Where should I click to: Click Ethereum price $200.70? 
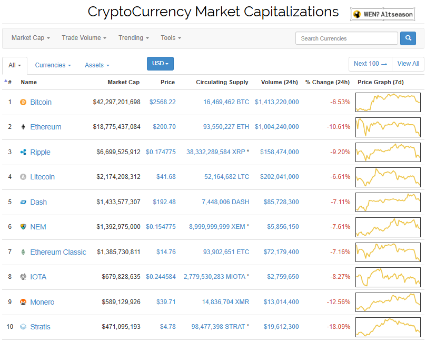coord(164,127)
